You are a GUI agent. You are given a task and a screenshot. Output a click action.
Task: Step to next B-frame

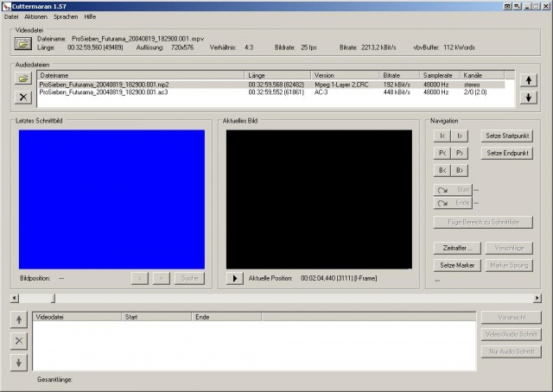[x=461, y=170]
